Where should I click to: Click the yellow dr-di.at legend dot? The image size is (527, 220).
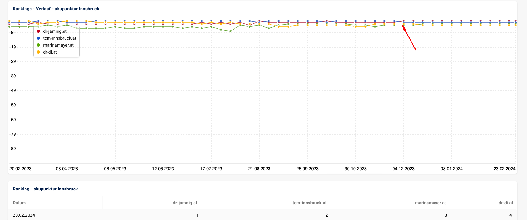pos(38,52)
